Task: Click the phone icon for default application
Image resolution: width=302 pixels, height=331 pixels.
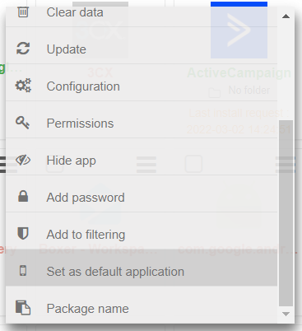Action: [x=23, y=271]
